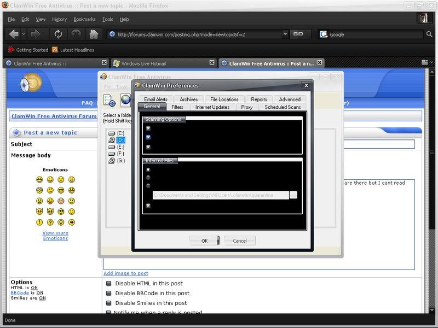
Task: Select drive (C:) in ClamWin list
Action: (x=117, y=133)
